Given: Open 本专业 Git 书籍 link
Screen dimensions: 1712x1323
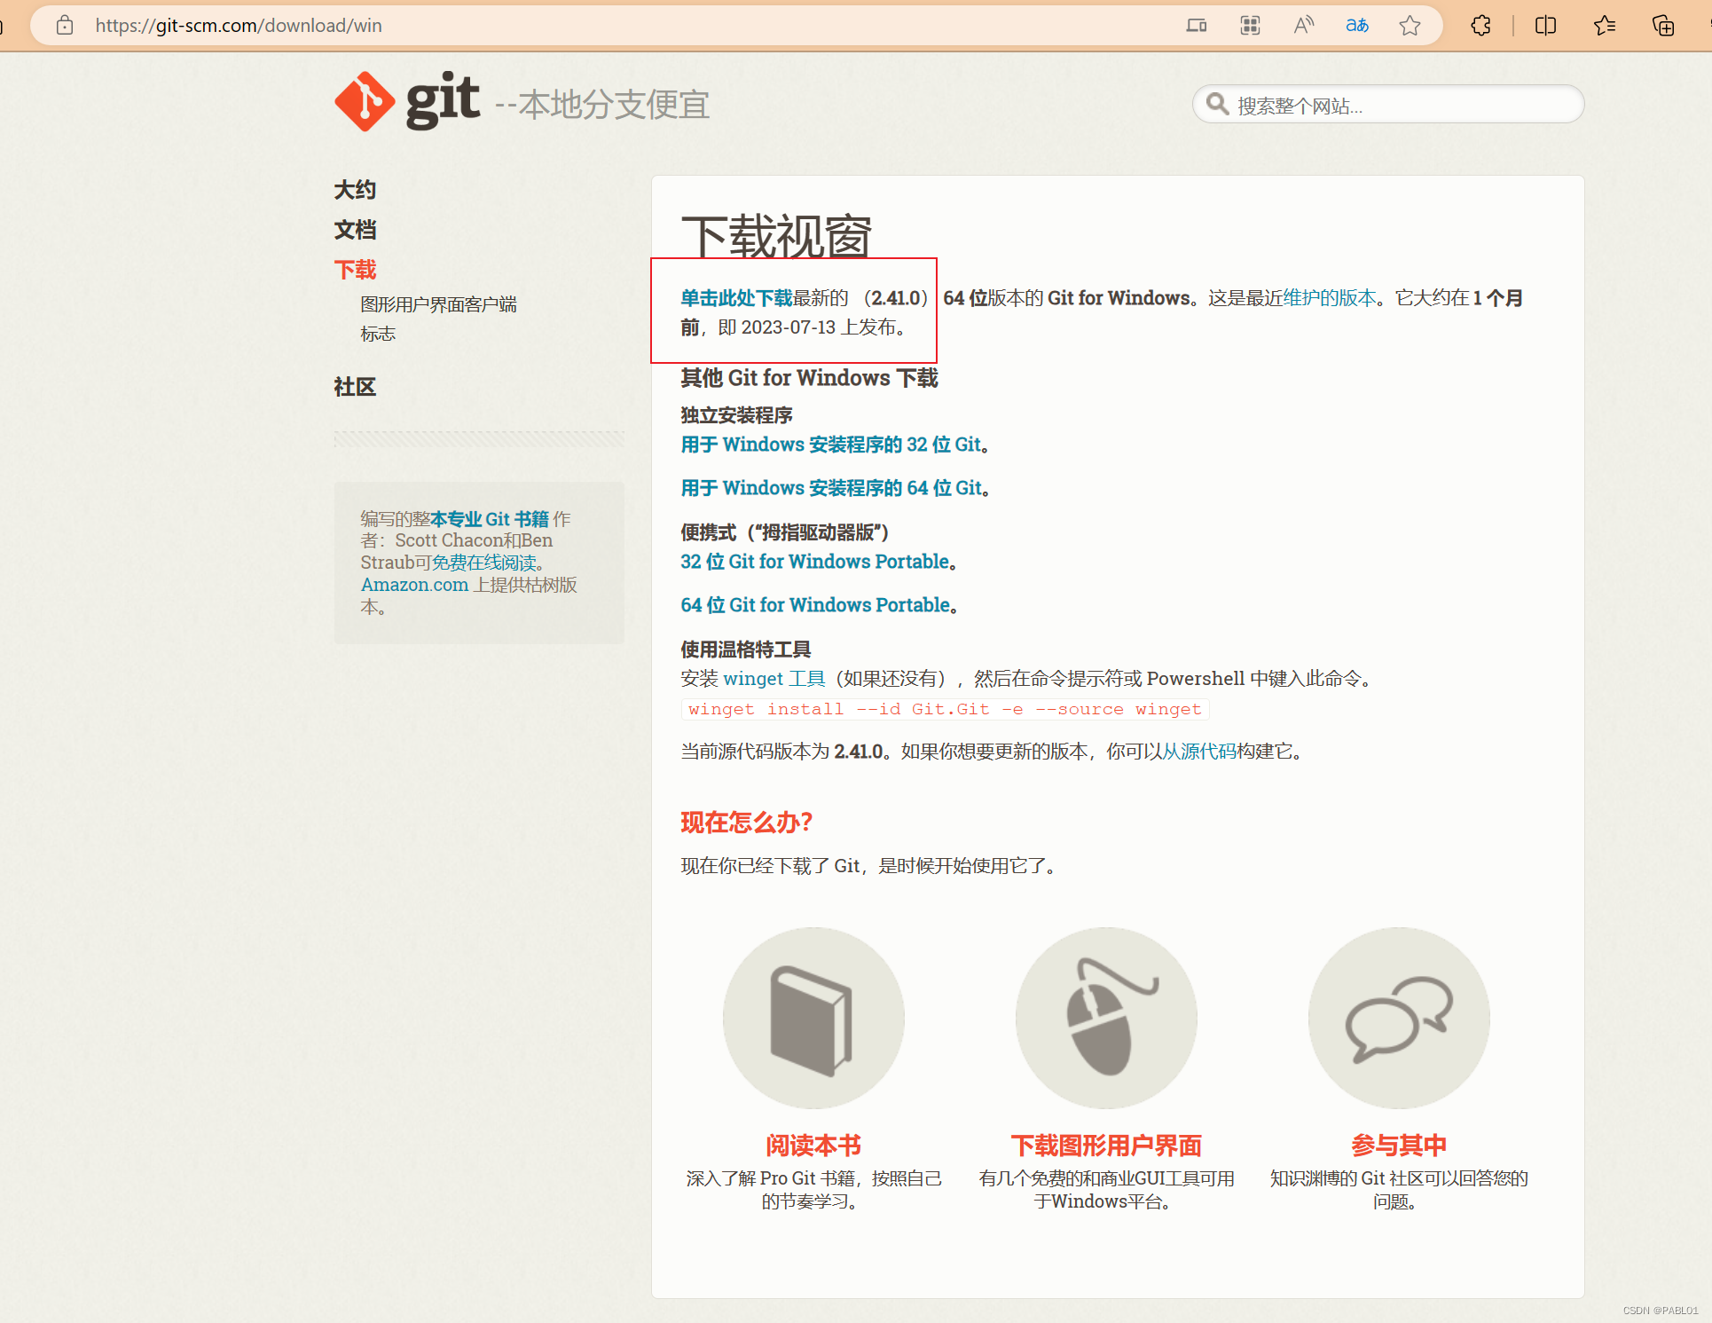Looking at the screenshot, I should point(490,519).
